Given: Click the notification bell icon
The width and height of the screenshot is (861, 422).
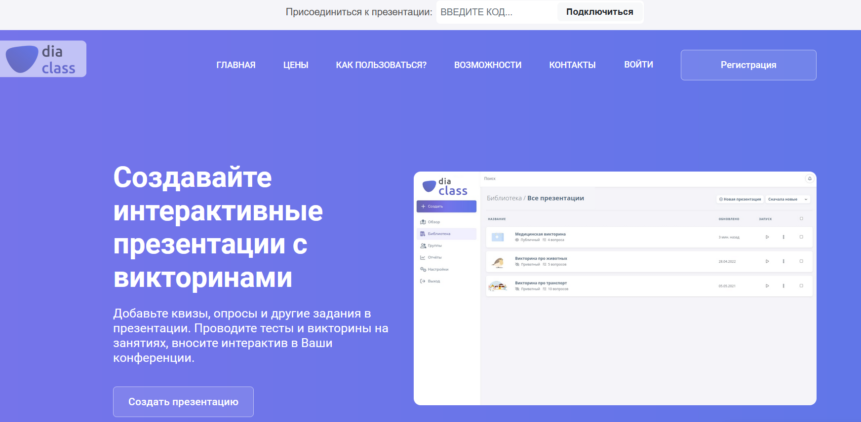Looking at the screenshot, I should pyautogui.click(x=810, y=178).
